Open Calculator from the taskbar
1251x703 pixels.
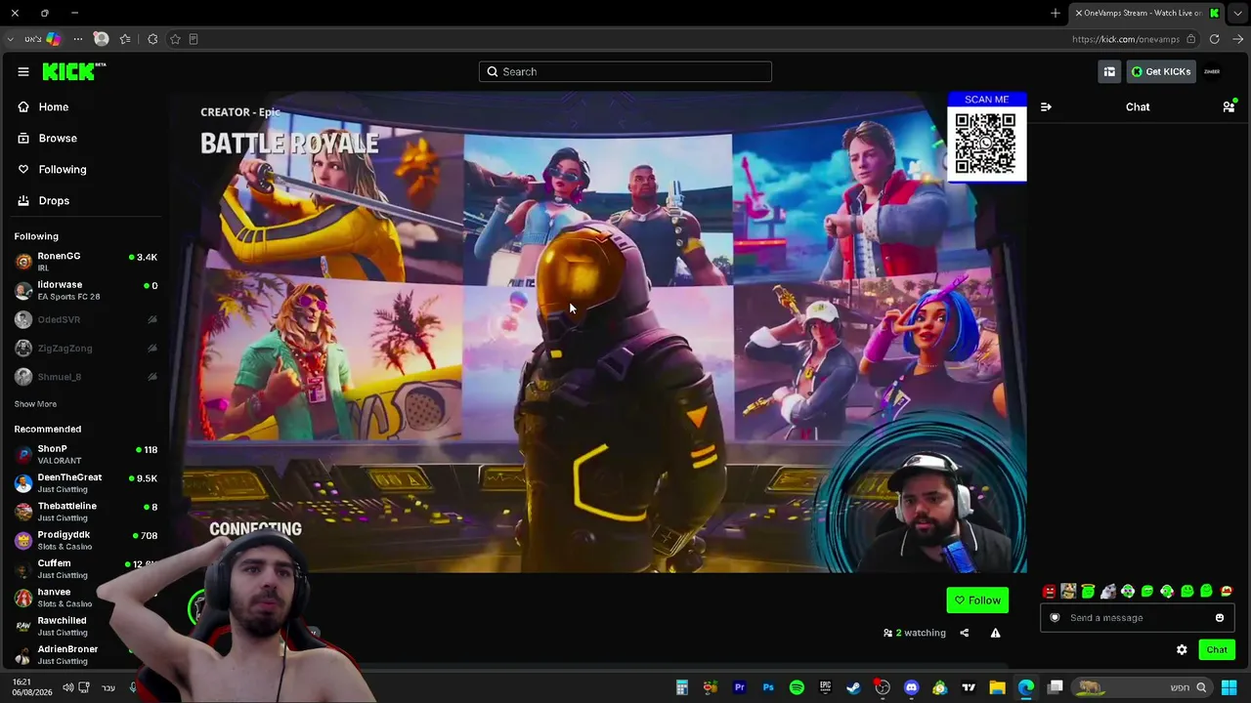tap(682, 687)
